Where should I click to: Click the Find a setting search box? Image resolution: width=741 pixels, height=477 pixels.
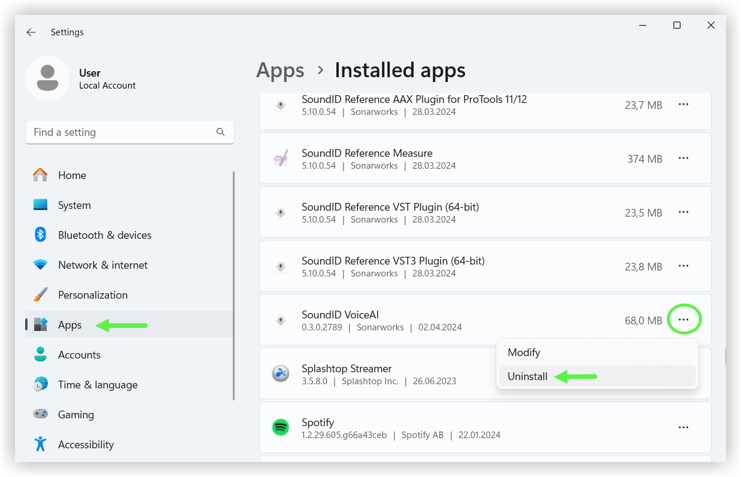coord(129,132)
